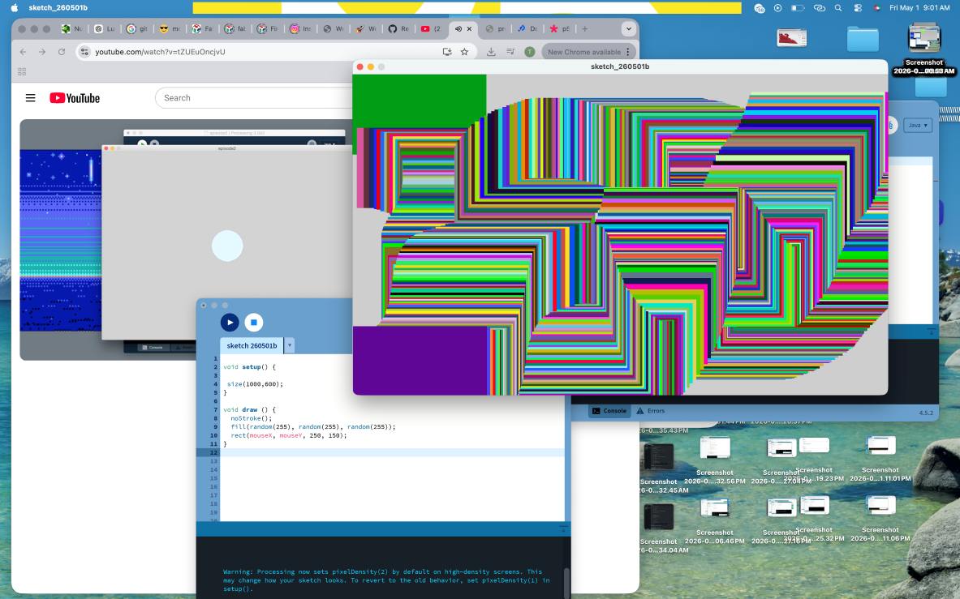
Task: Open the green Chrome profile avatar
Action: click(530, 52)
